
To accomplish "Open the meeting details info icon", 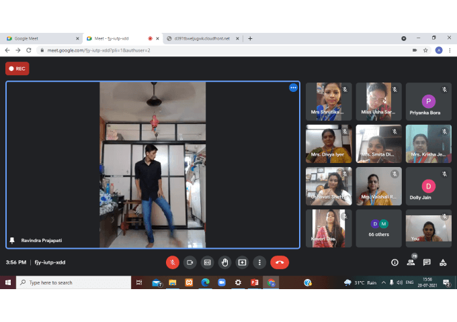I will [394, 262].
